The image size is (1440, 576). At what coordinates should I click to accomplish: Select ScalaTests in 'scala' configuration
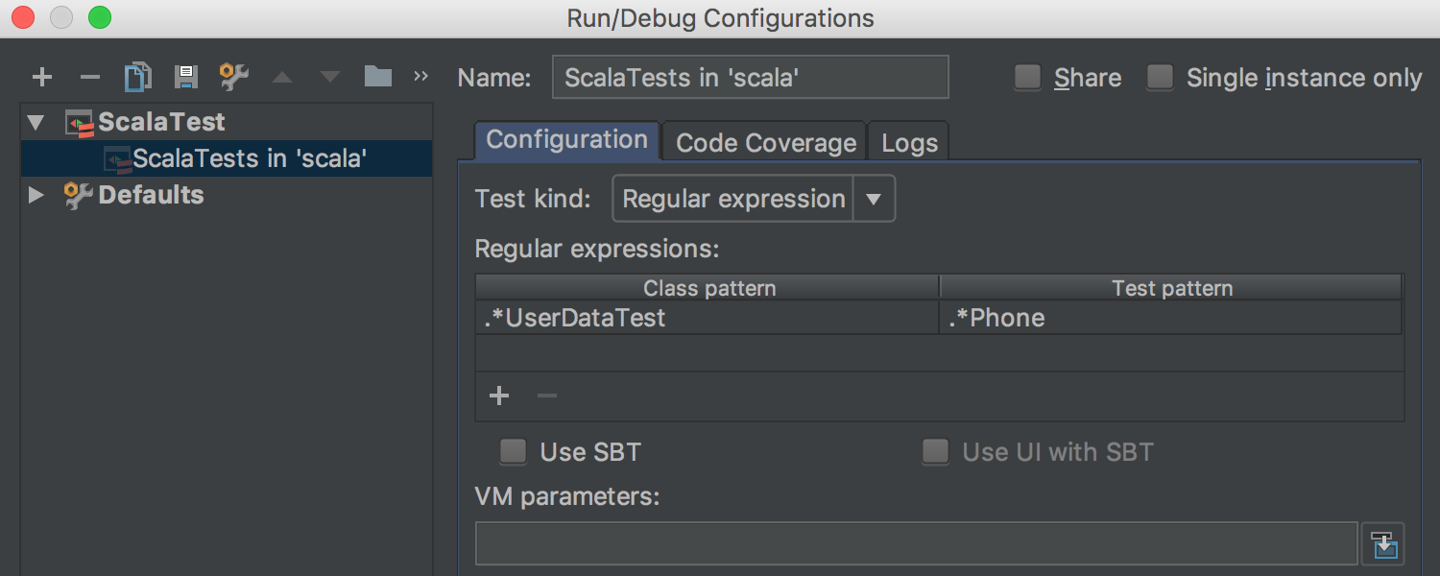coord(227,158)
